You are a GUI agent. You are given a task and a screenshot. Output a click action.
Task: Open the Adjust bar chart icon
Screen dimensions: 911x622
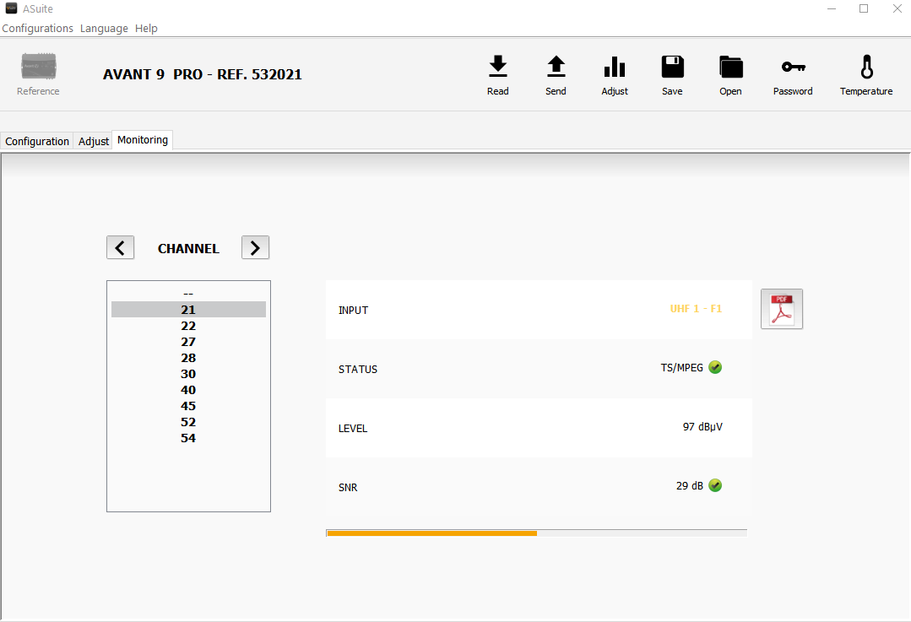pyautogui.click(x=614, y=66)
